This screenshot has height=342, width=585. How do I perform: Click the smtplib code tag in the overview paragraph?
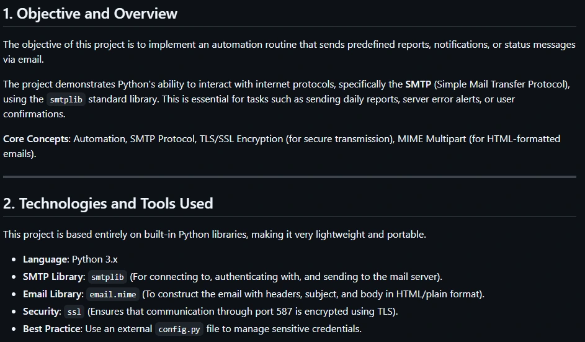coord(66,99)
